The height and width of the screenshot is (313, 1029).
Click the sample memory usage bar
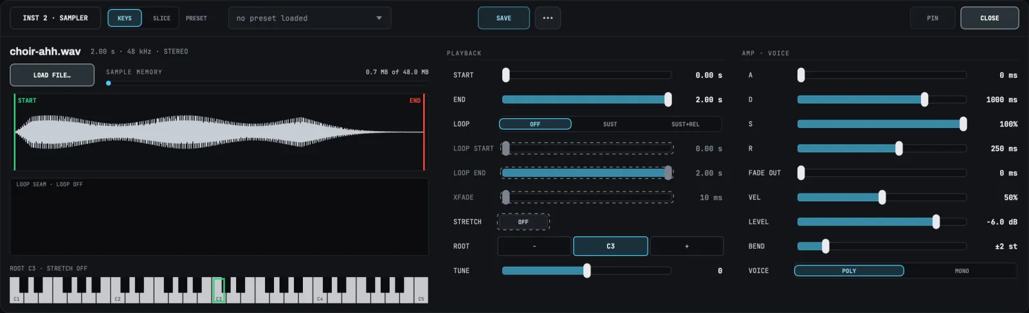pyautogui.click(x=267, y=83)
